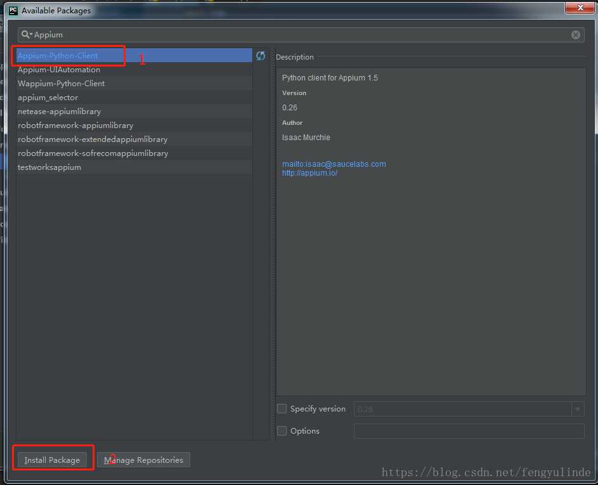Open the mailto:isaac@saucelabs.com link
598x485 pixels.
click(x=334, y=164)
